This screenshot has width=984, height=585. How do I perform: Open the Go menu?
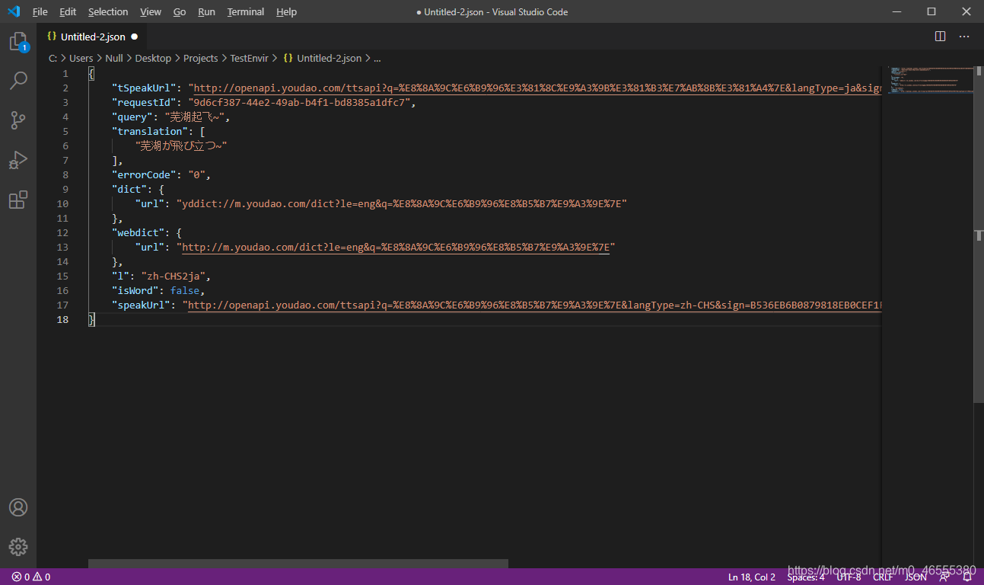[x=180, y=11]
